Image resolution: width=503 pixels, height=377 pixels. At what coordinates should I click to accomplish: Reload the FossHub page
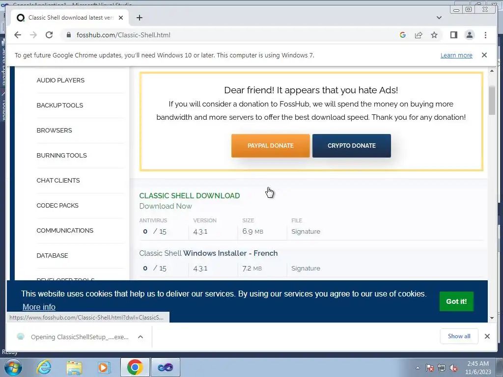point(49,35)
